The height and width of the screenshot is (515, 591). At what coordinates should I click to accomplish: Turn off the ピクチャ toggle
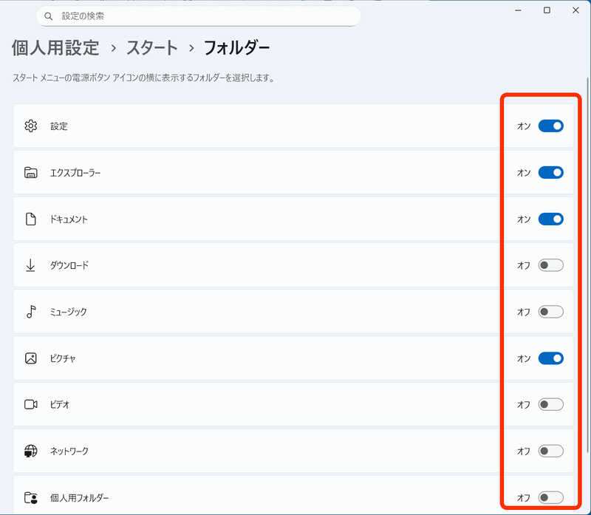[553, 358]
